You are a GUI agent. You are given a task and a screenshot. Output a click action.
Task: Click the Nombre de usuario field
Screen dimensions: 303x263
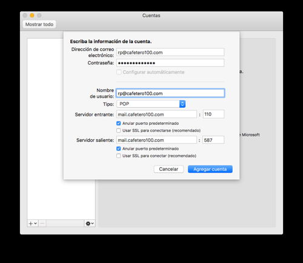pyautogui.click(x=170, y=93)
